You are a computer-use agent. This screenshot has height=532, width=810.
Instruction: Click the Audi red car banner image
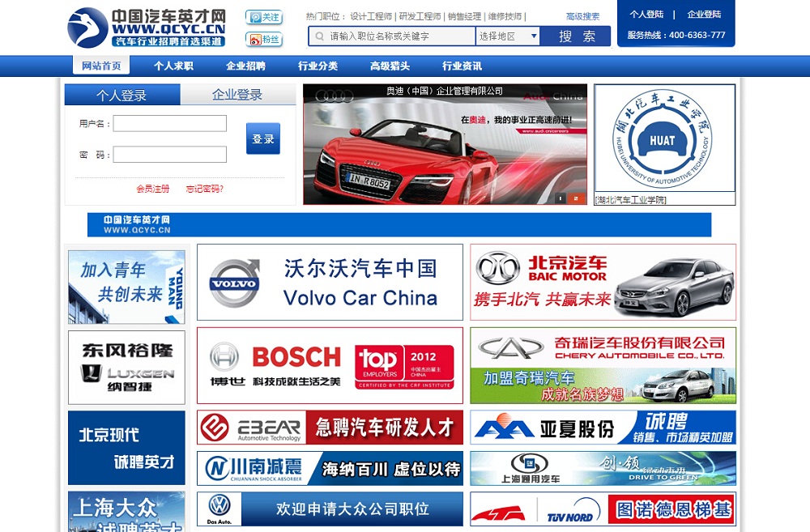[x=445, y=145]
